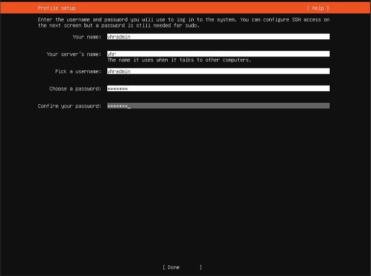Click the instruction paragraph about SSH access

183,22
